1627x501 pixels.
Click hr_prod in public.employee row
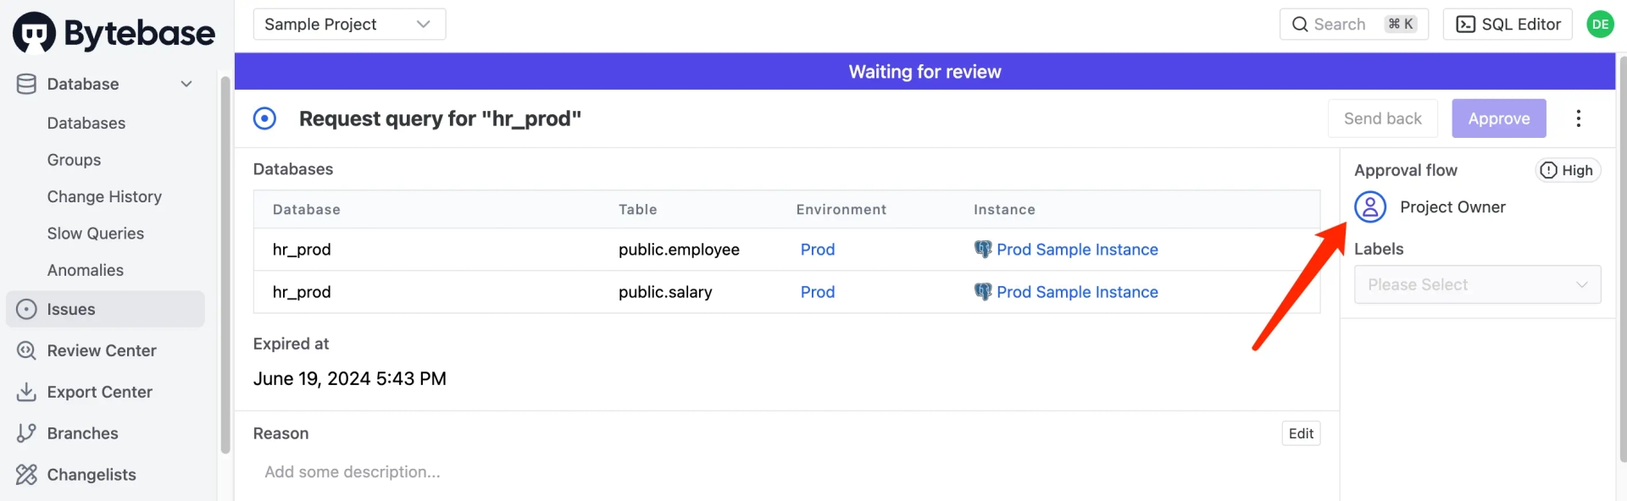pyautogui.click(x=302, y=250)
